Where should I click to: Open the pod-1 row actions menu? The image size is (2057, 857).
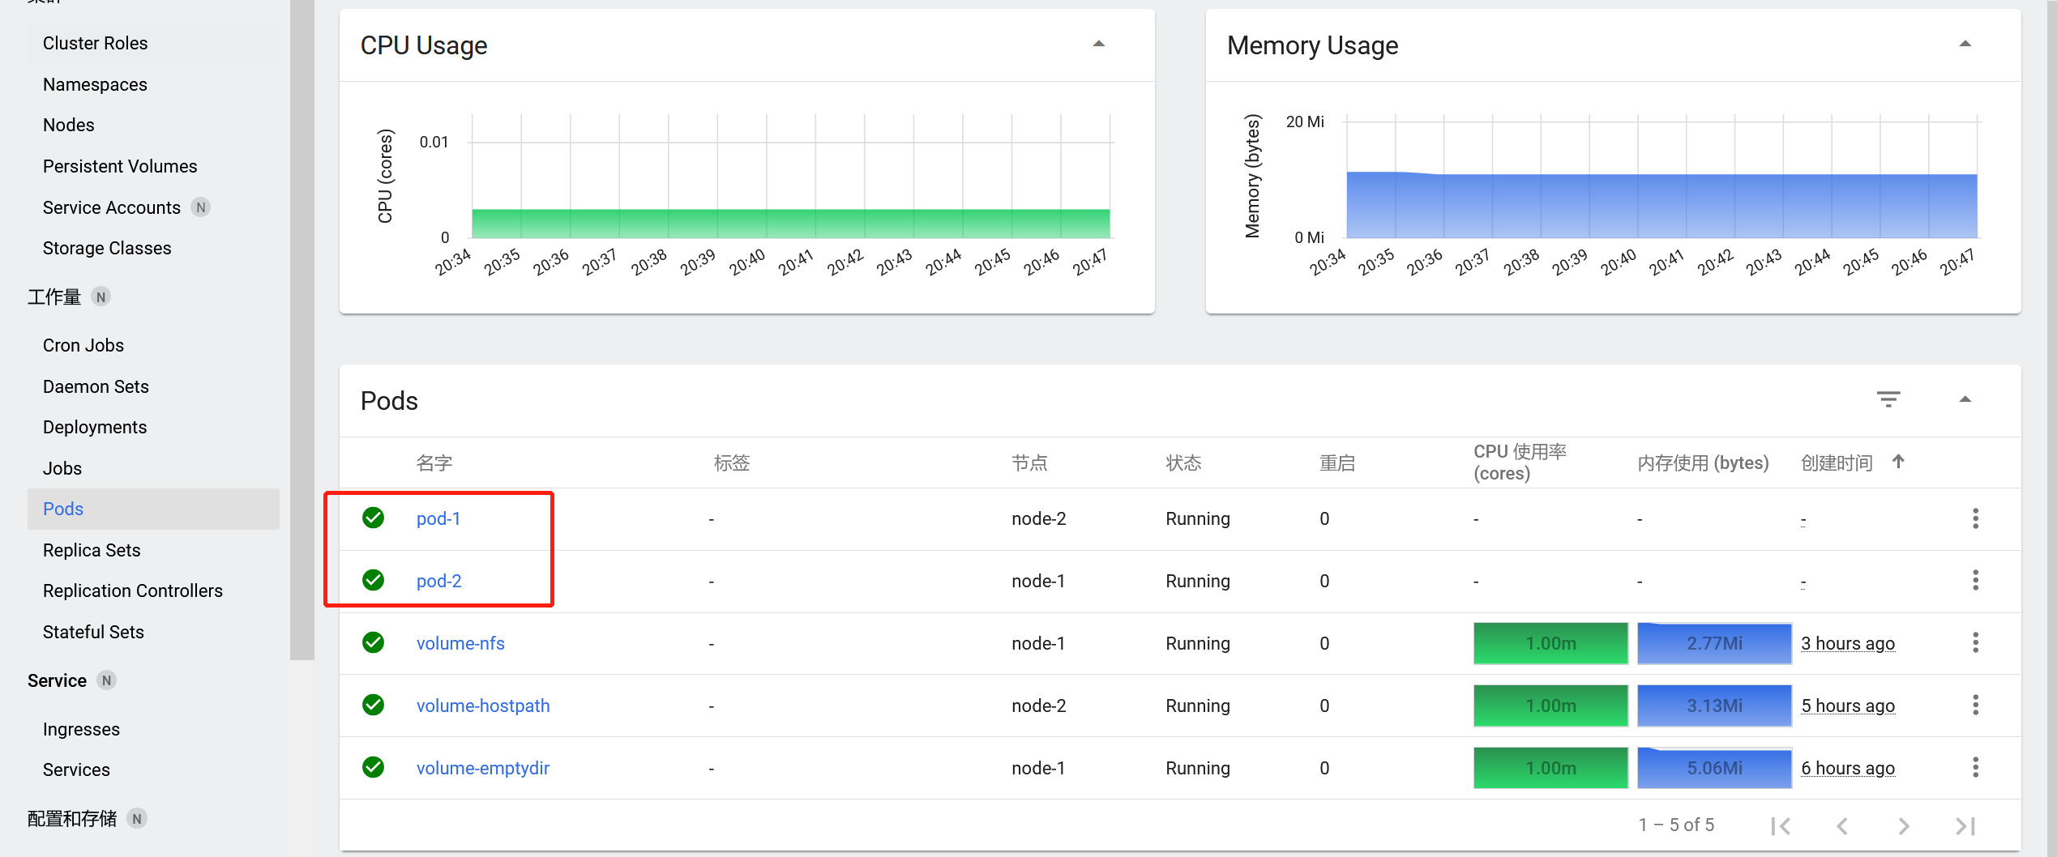coord(1975,518)
